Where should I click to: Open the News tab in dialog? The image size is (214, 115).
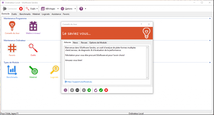click(75, 42)
